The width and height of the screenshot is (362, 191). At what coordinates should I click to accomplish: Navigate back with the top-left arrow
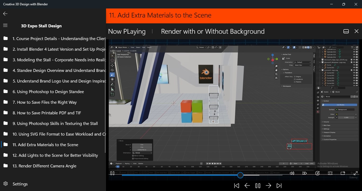tap(5, 14)
